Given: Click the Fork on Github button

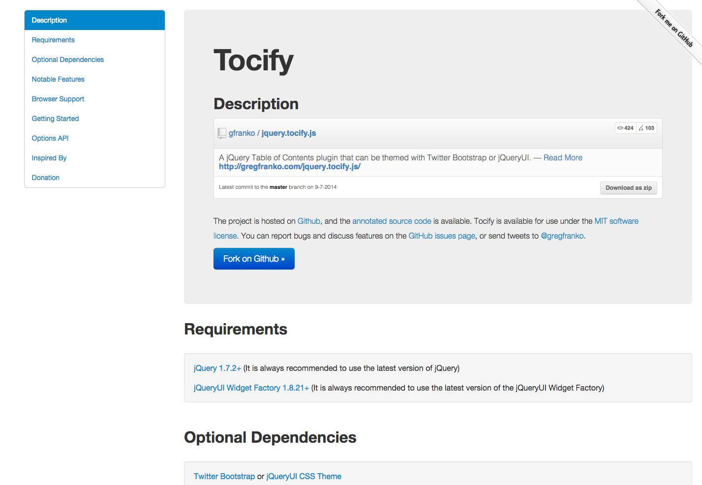Looking at the screenshot, I should pyautogui.click(x=254, y=259).
